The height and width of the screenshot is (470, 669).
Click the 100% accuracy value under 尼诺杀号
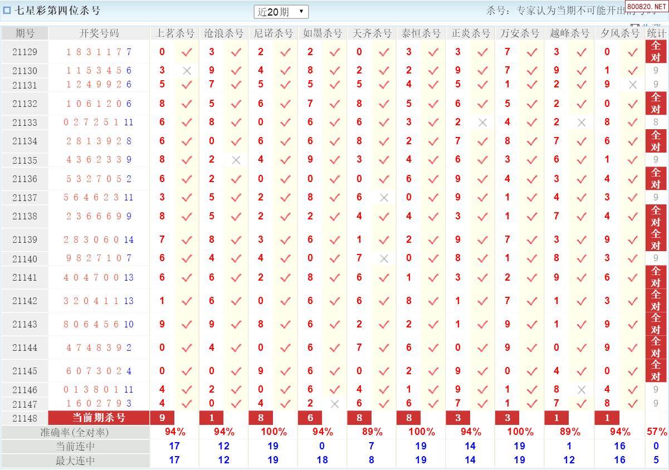[274, 432]
